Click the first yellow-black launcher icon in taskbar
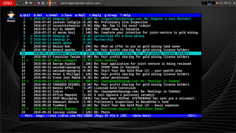Image resolution: width=236 pixels, height=133 pixels. coord(22,3)
